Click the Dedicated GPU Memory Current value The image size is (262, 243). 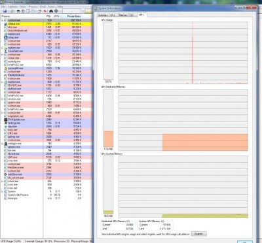(x=130, y=225)
